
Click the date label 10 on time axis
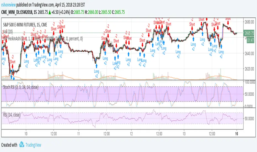pyautogui.click(x=26, y=134)
